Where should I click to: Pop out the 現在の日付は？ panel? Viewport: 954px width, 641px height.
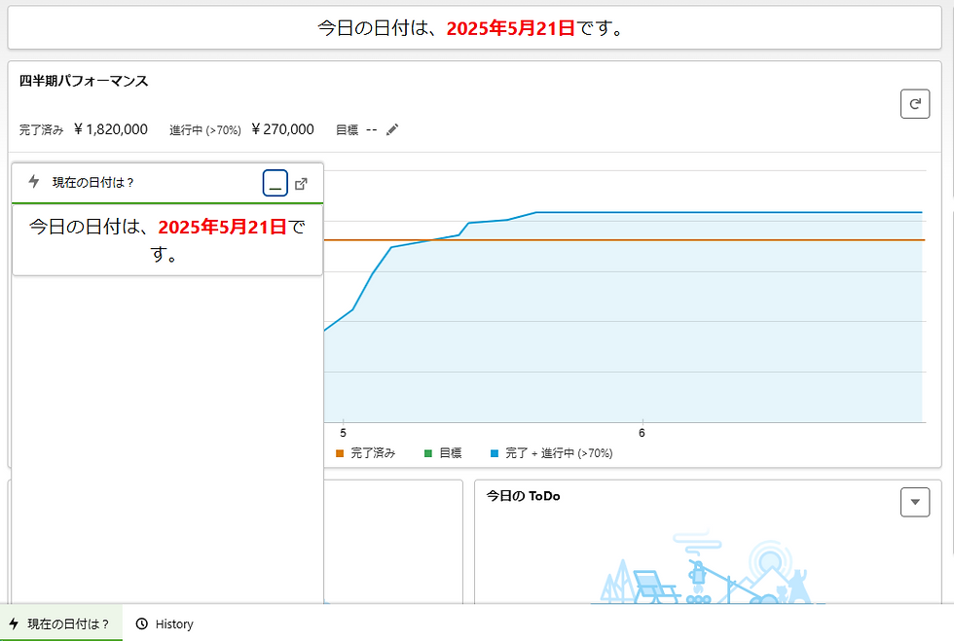302,183
